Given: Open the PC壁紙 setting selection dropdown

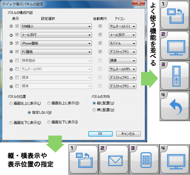Looking at the screenshot, I should [56, 52].
